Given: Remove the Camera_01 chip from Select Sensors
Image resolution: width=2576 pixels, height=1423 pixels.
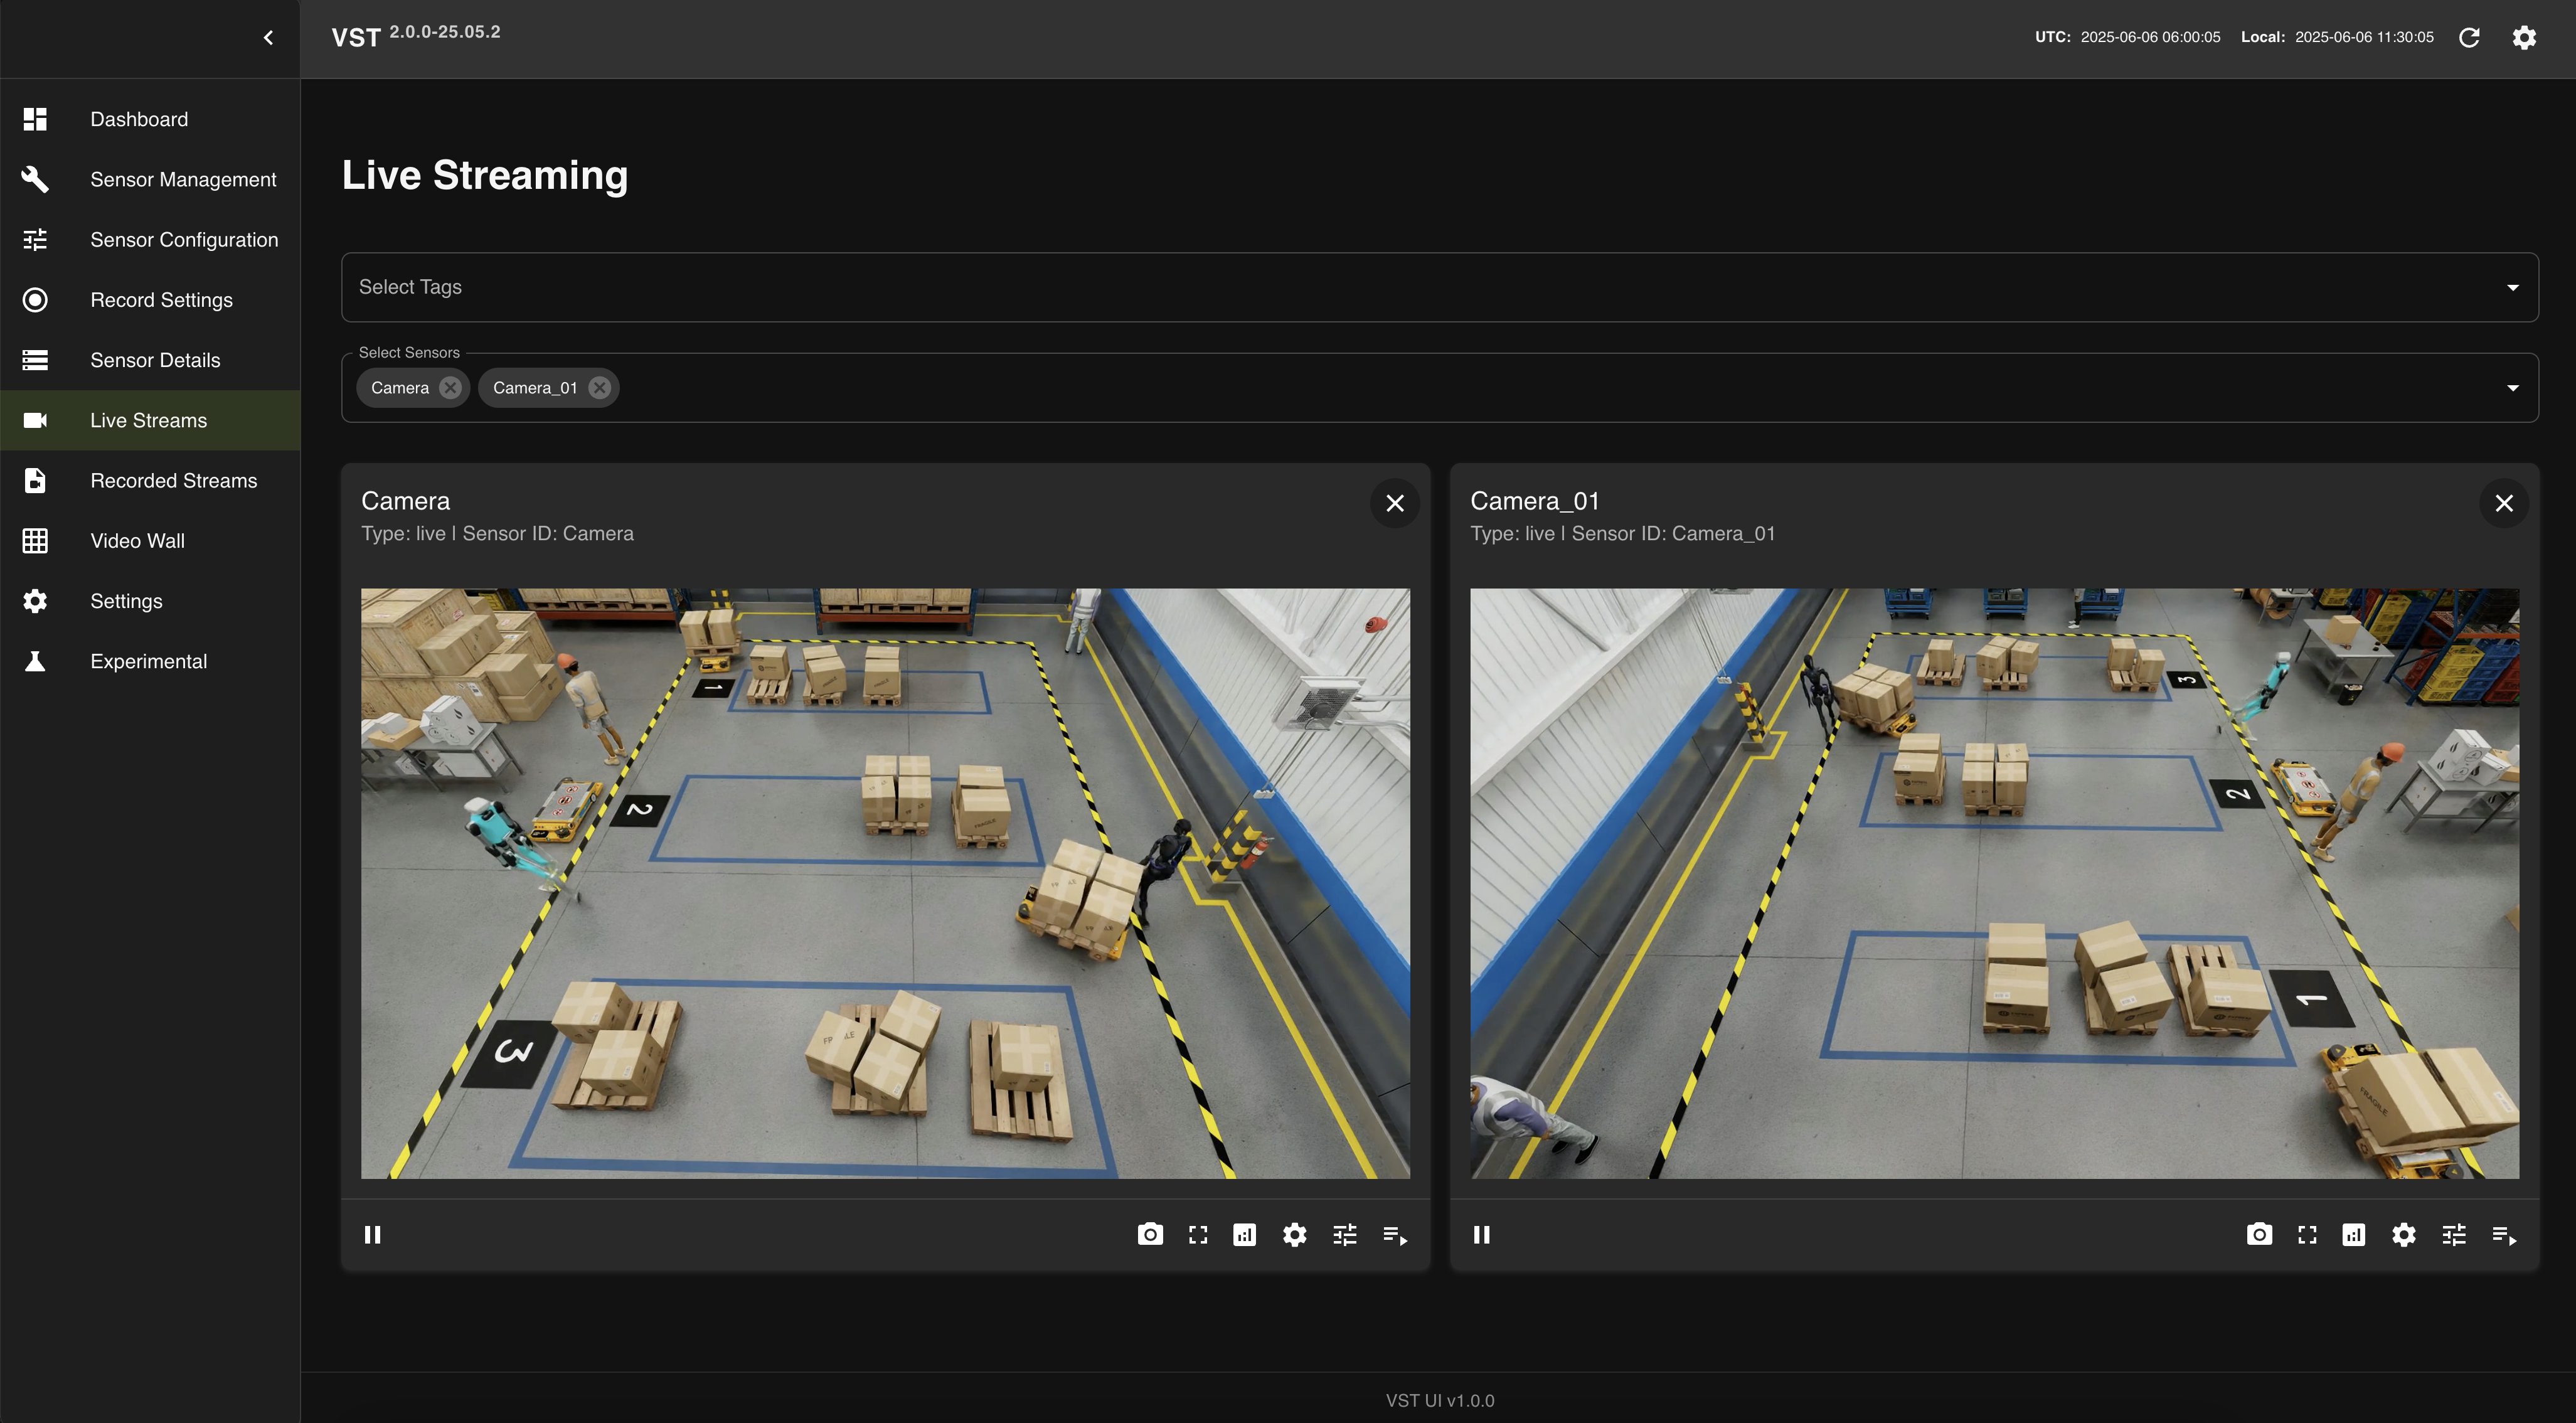Looking at the screenshot, I should (598, 388).
